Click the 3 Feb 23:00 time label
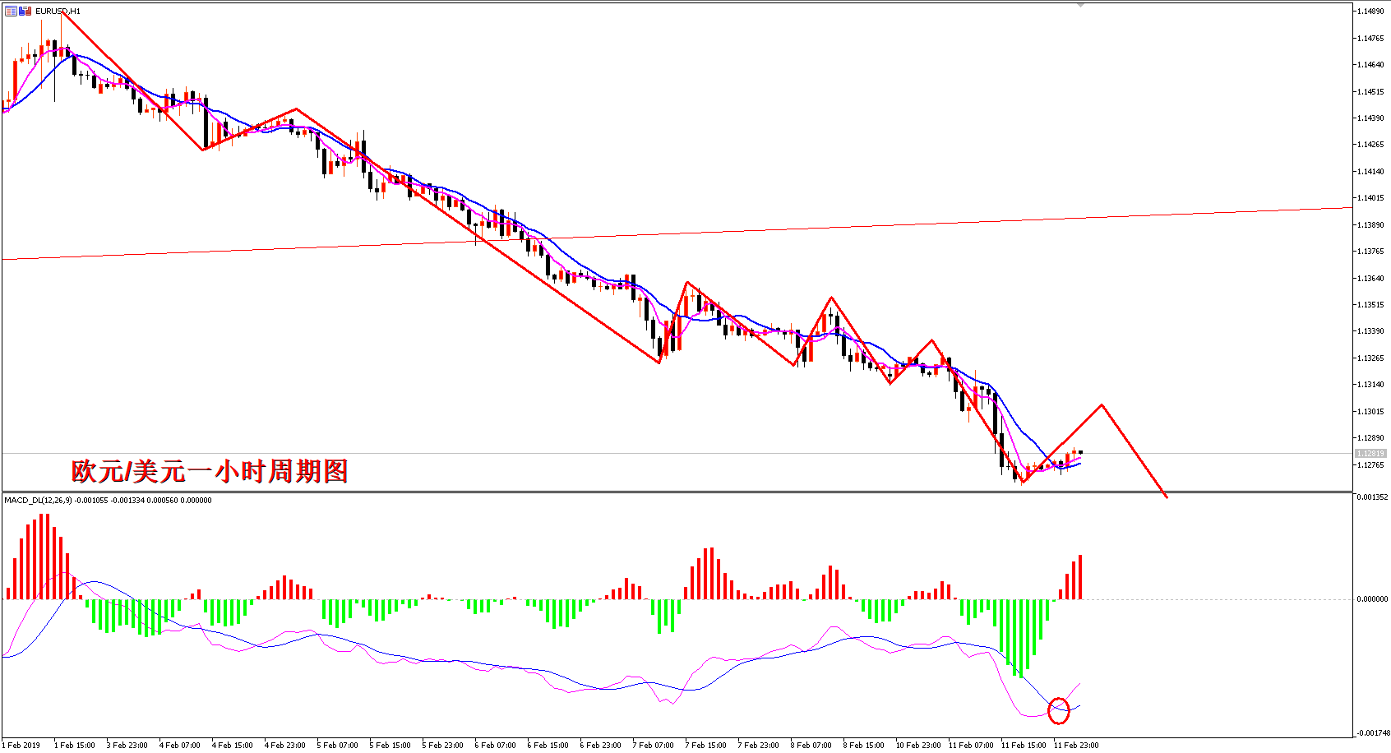 127,746
